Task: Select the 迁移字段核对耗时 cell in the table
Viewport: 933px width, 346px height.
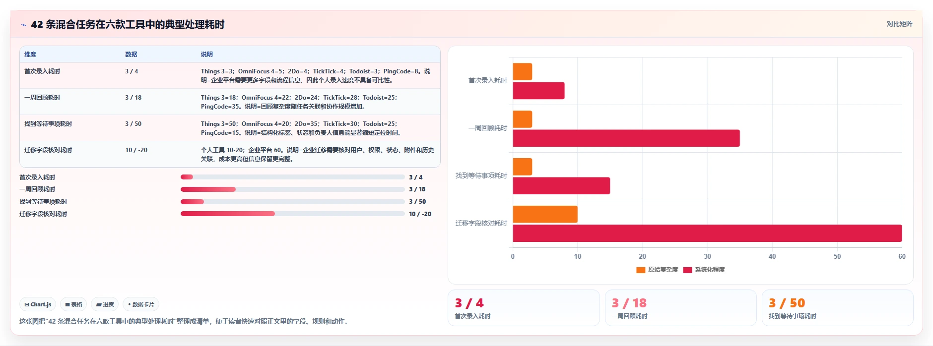Action: coord(48,150)
